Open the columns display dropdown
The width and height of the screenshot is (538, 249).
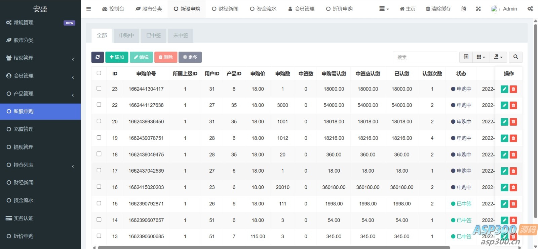tap(481, 57)
